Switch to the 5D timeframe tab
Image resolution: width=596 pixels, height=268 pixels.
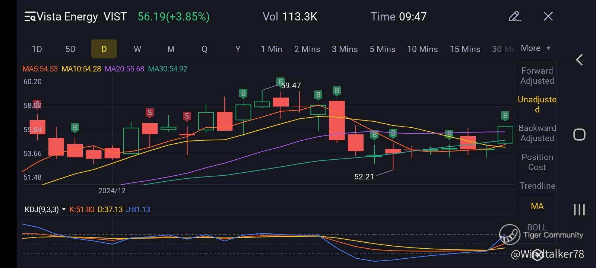click(70, 49)
